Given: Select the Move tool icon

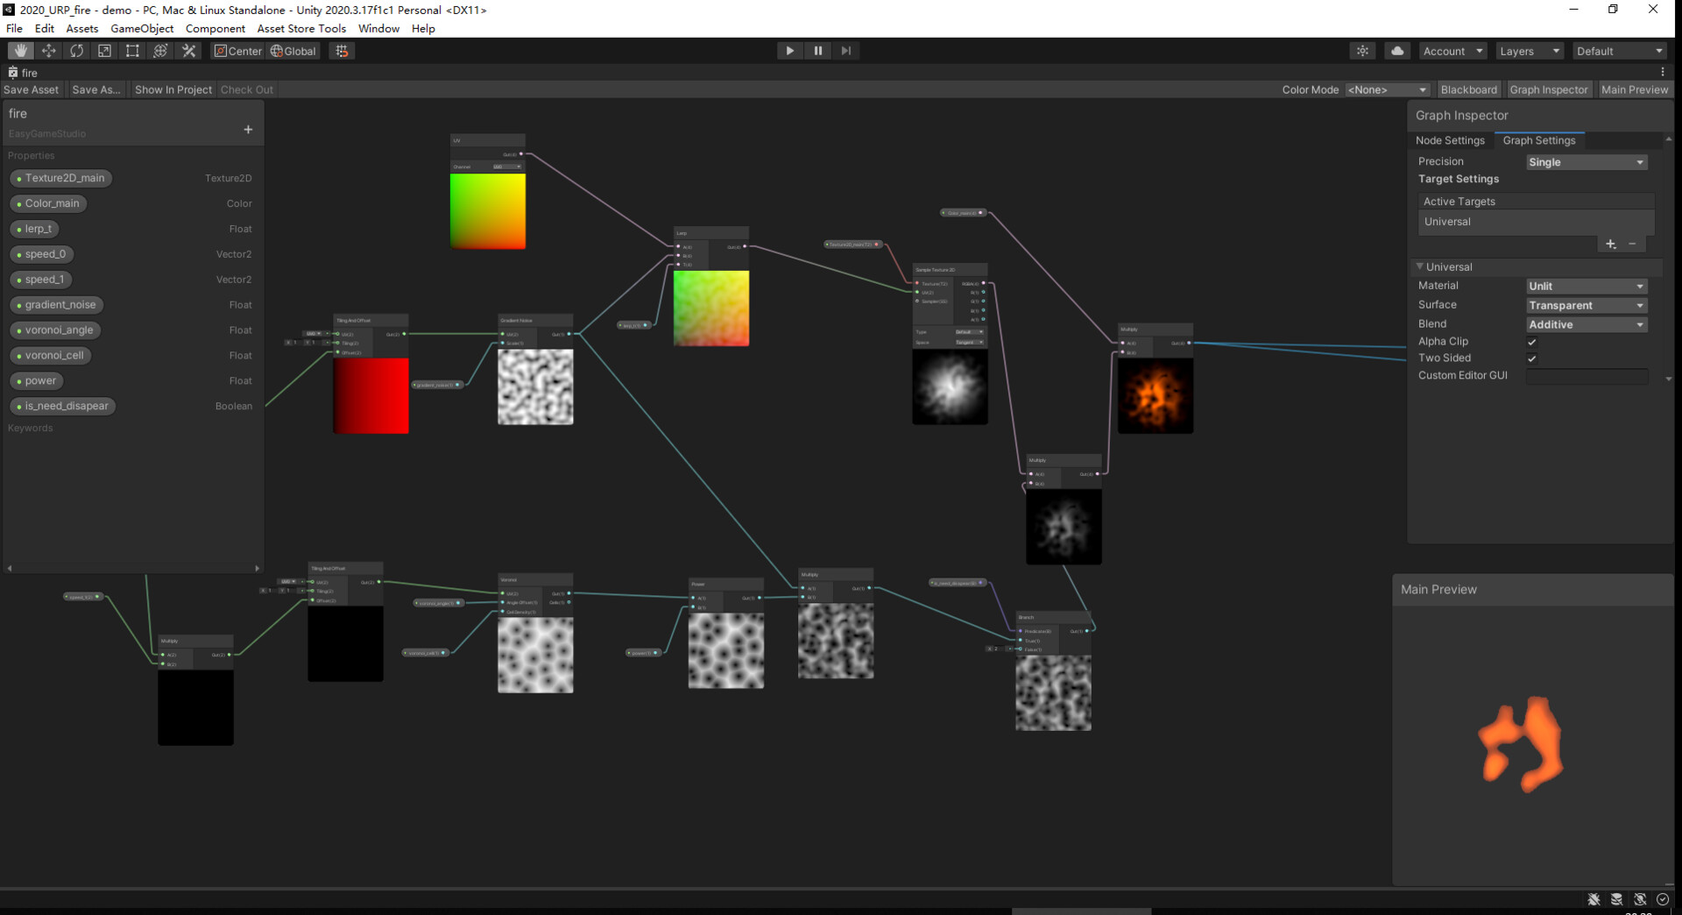Looking at the screenshot, I should click(x=49, y=51).
